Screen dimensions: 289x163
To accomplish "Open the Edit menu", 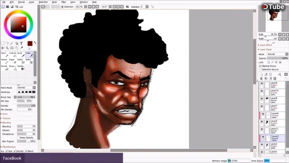I will (12, 2).
